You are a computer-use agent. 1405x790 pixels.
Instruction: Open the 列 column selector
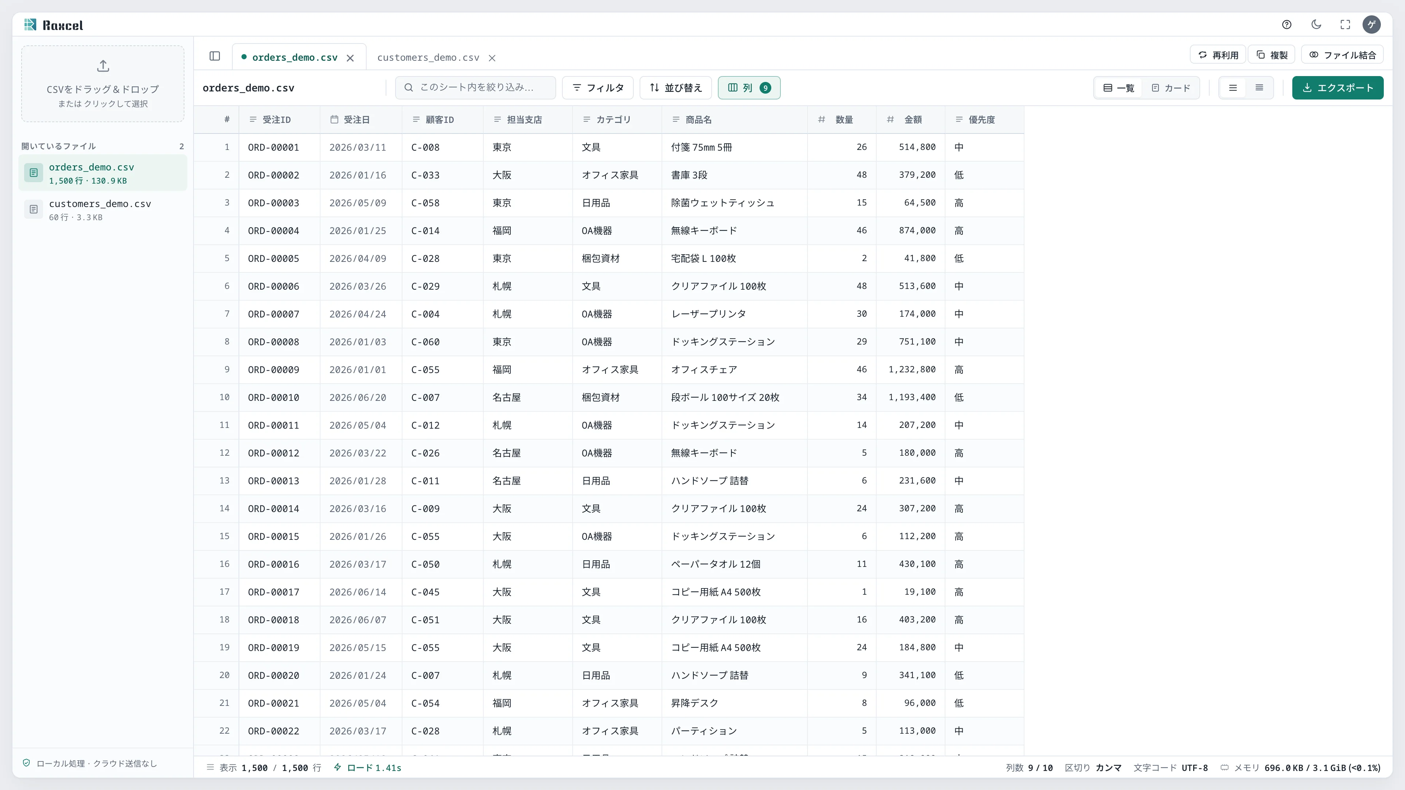[x=749, y=88]
